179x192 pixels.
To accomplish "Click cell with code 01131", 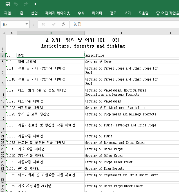I will 11,136.
